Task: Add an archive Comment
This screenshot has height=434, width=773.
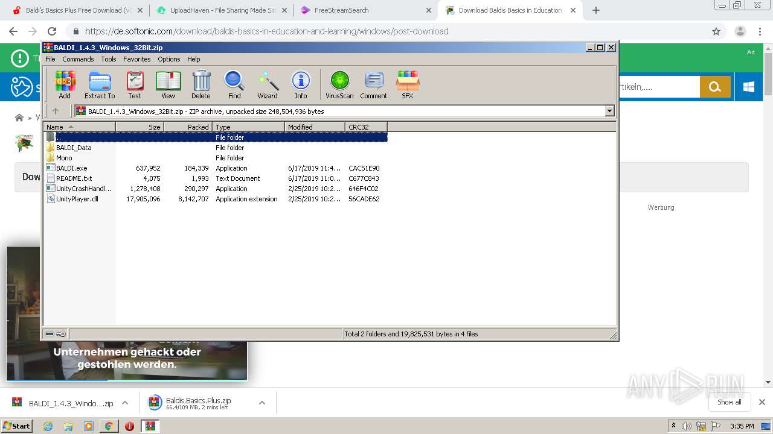Action: [374, 84]
